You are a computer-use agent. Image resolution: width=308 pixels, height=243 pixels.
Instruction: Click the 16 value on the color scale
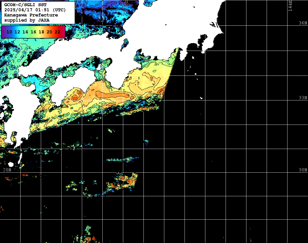[33, 32]
